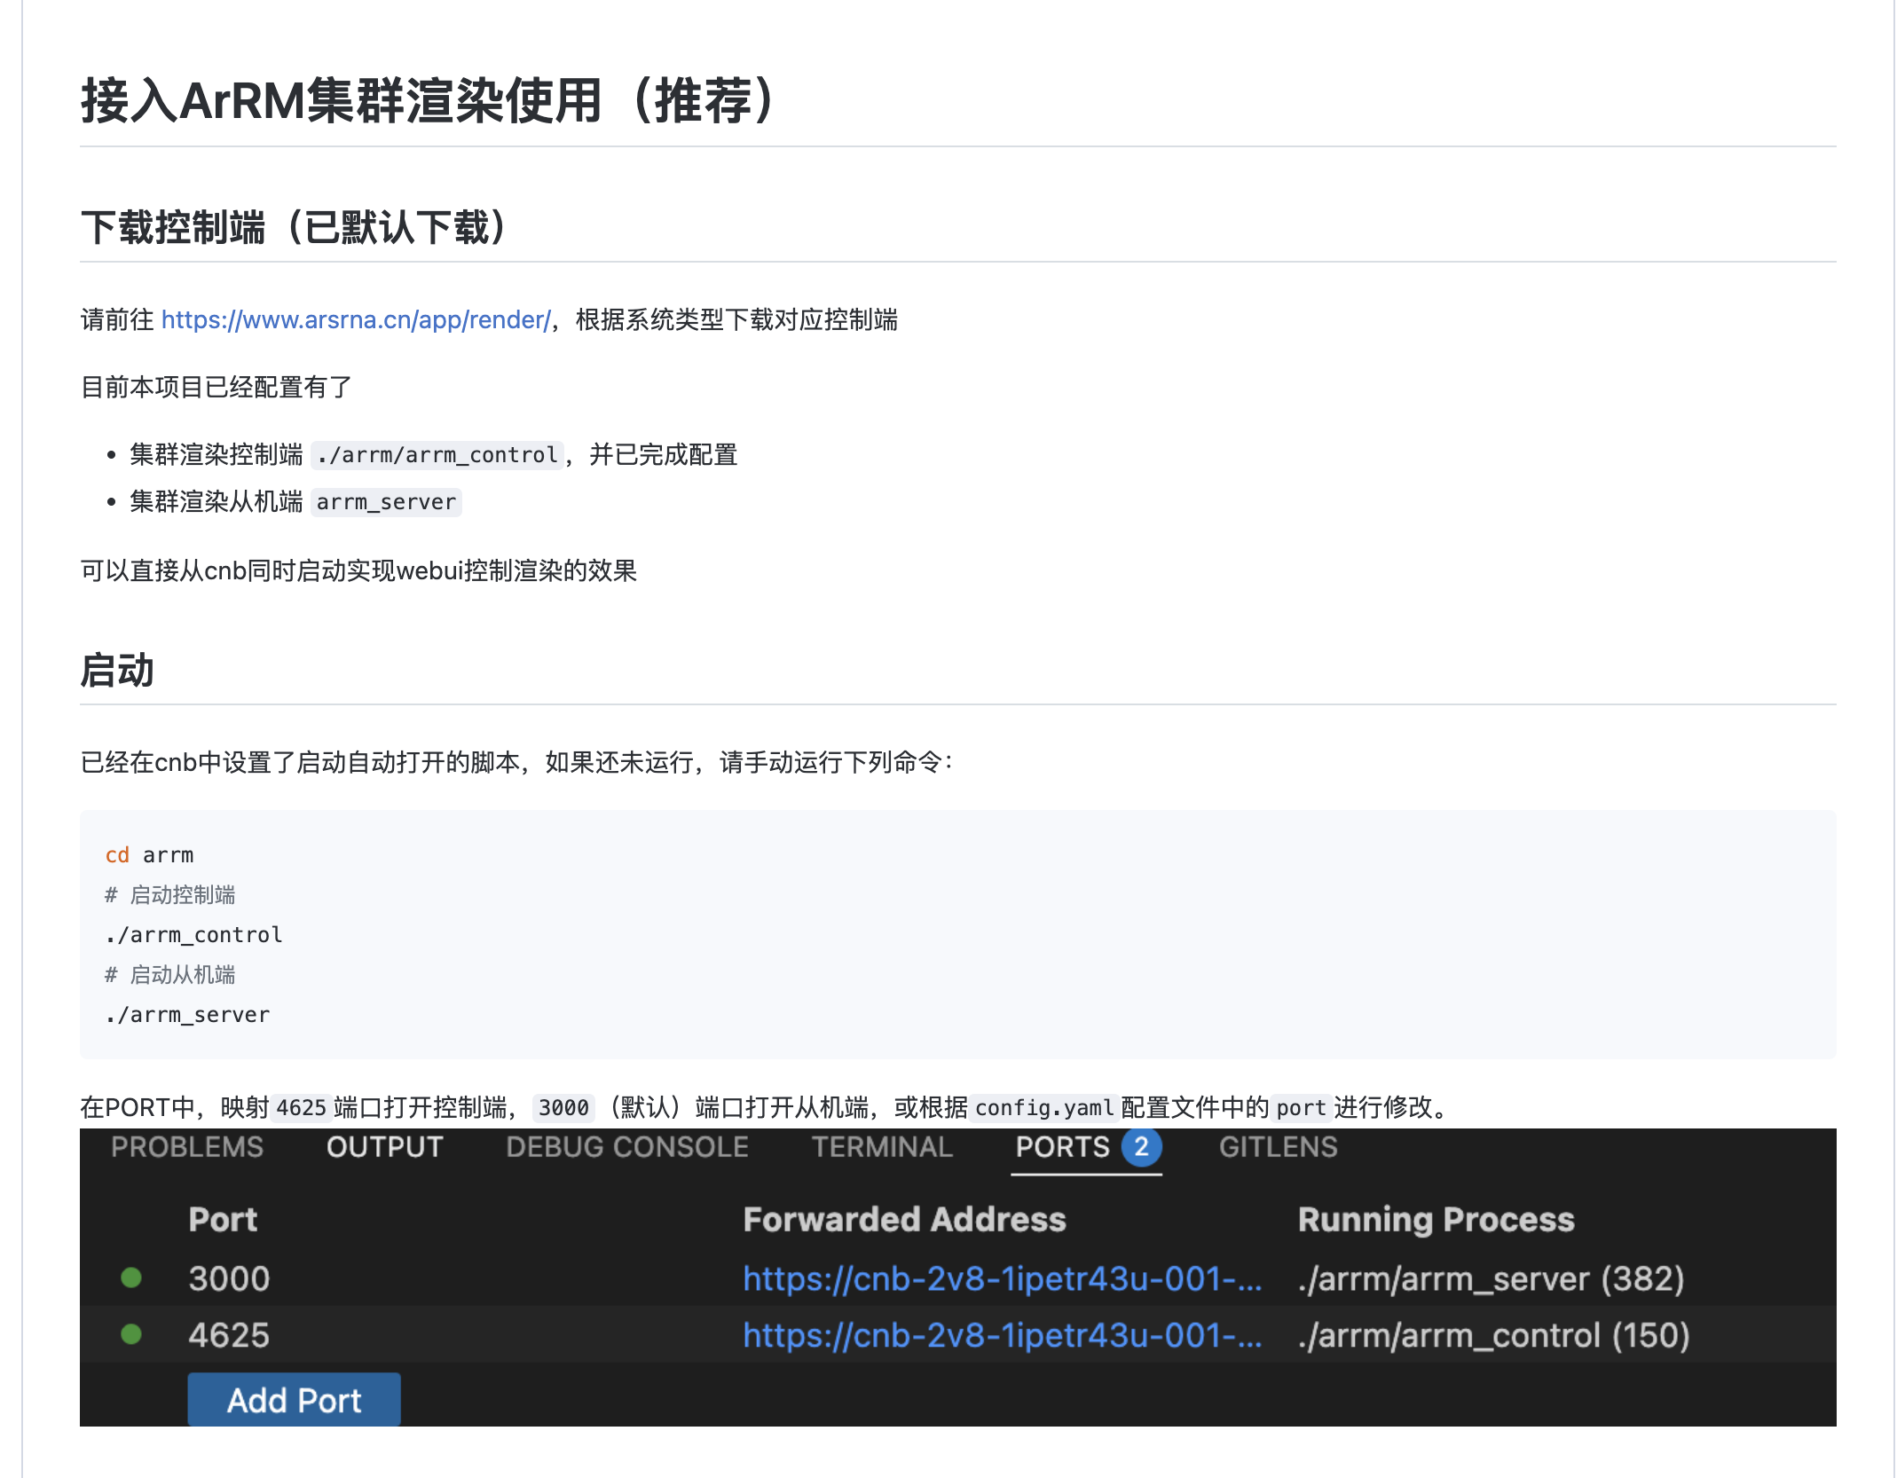The image size is (1897, 1478).
Task: Open the https://www.arsrna.cn/app/render/ link
Action: (356, 319)
